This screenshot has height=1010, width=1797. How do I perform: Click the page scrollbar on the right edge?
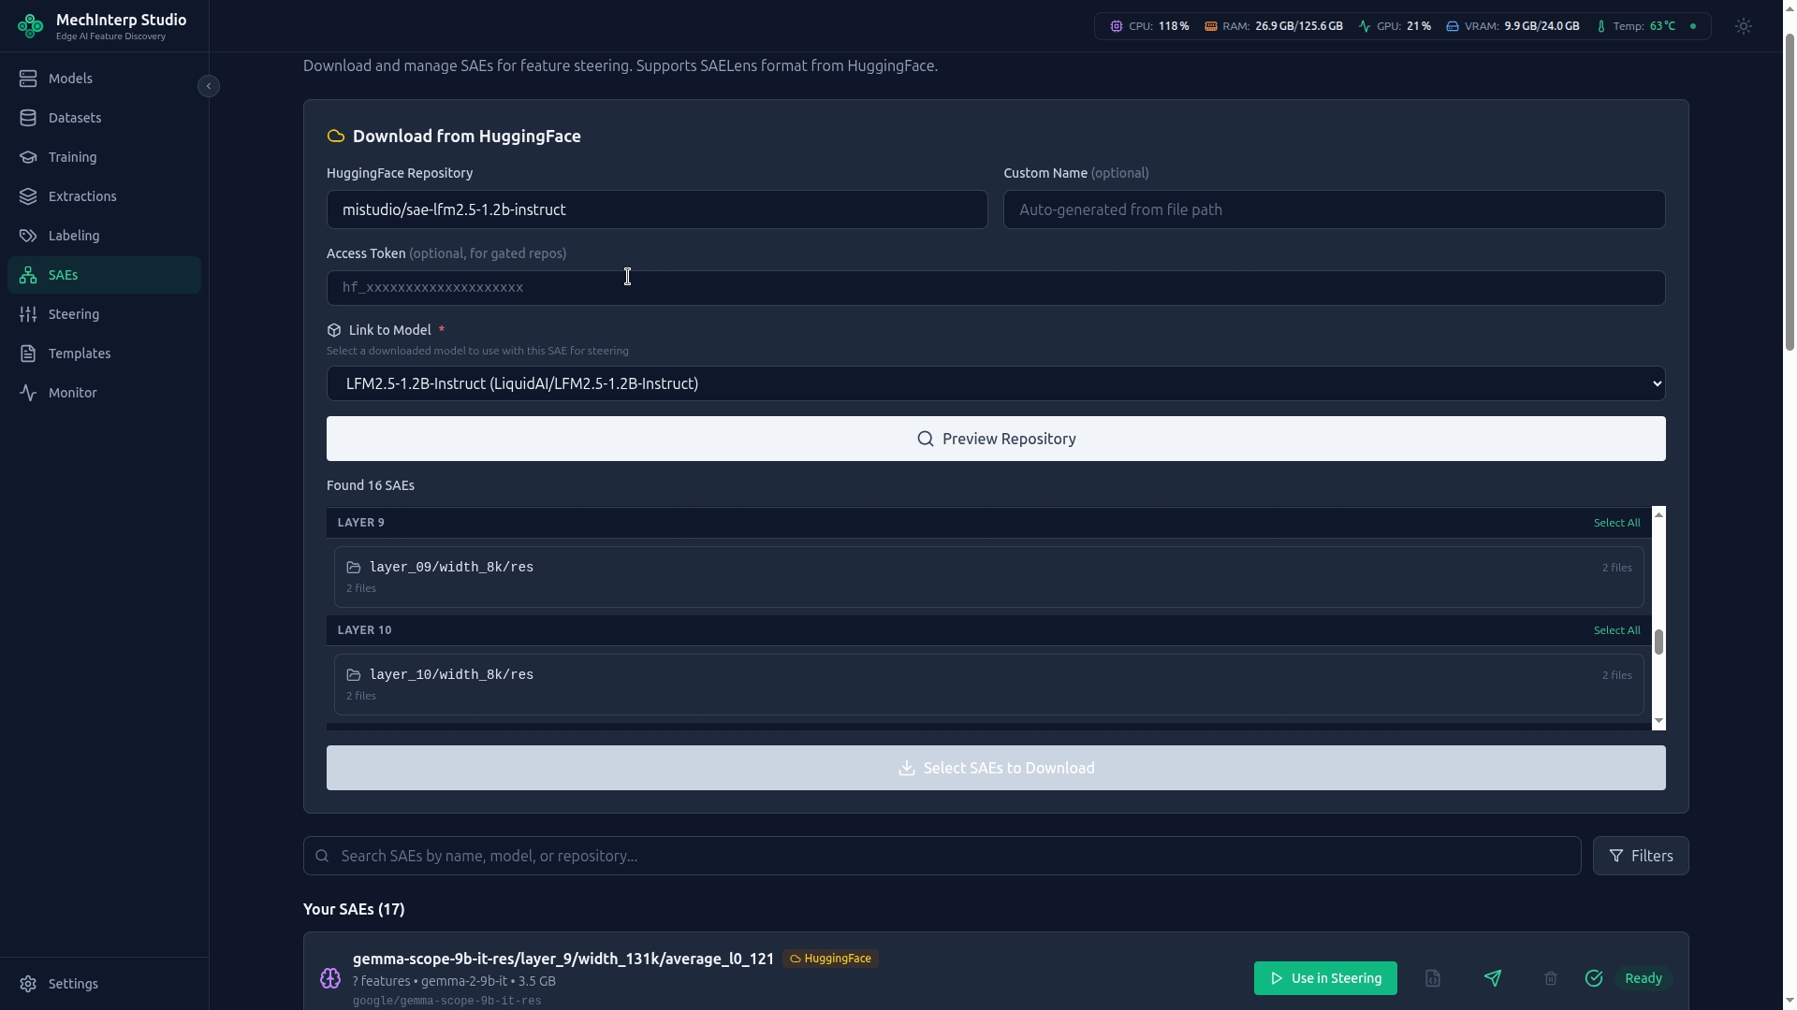pyautogui.click(x=1790, y=194)
